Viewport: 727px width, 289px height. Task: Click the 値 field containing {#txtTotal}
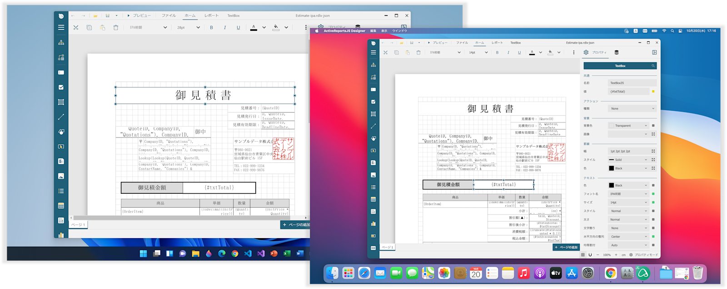pos(628,92)
